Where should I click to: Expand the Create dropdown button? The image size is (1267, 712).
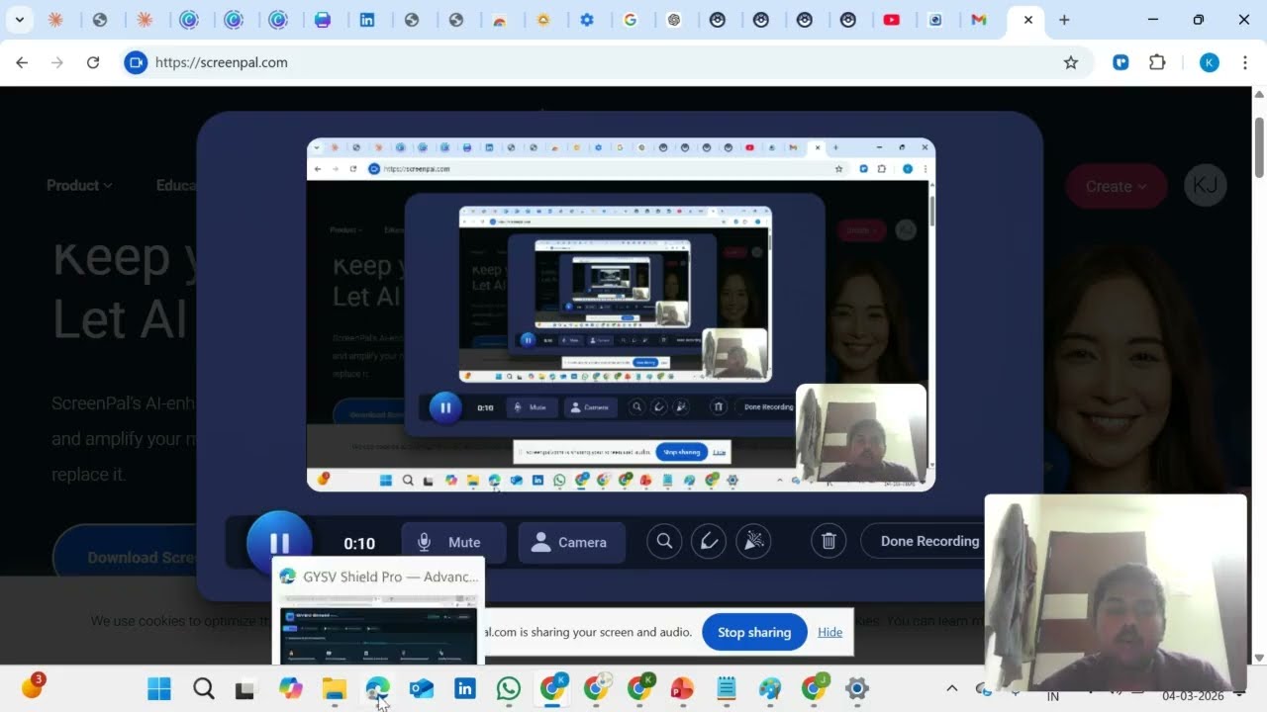click(x=1116, y=186)
